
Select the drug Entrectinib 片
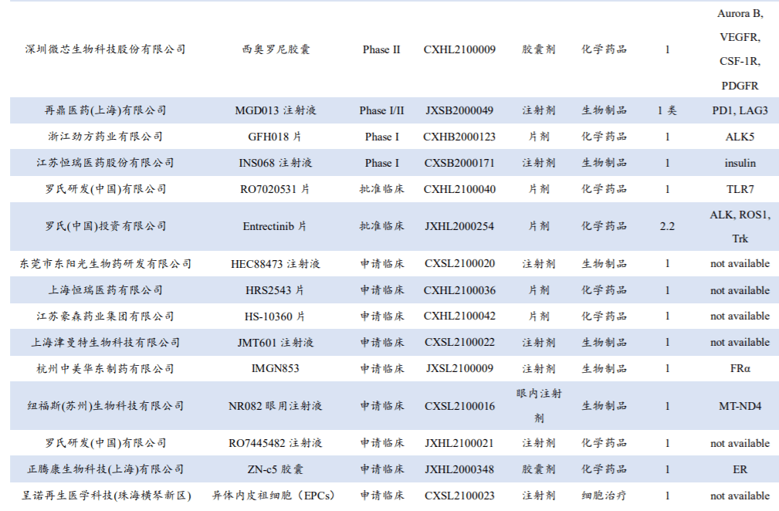click(275, 226)
